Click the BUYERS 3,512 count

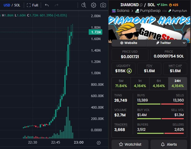tap(141, 129)
